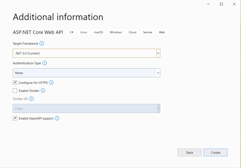Select the Linux value in Docker OS field
241x168 pixels.
[85, 108]
